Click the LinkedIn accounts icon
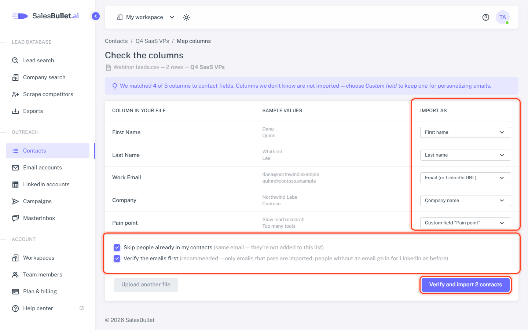Viewport: 528px width, 330px height. (15, 184)
